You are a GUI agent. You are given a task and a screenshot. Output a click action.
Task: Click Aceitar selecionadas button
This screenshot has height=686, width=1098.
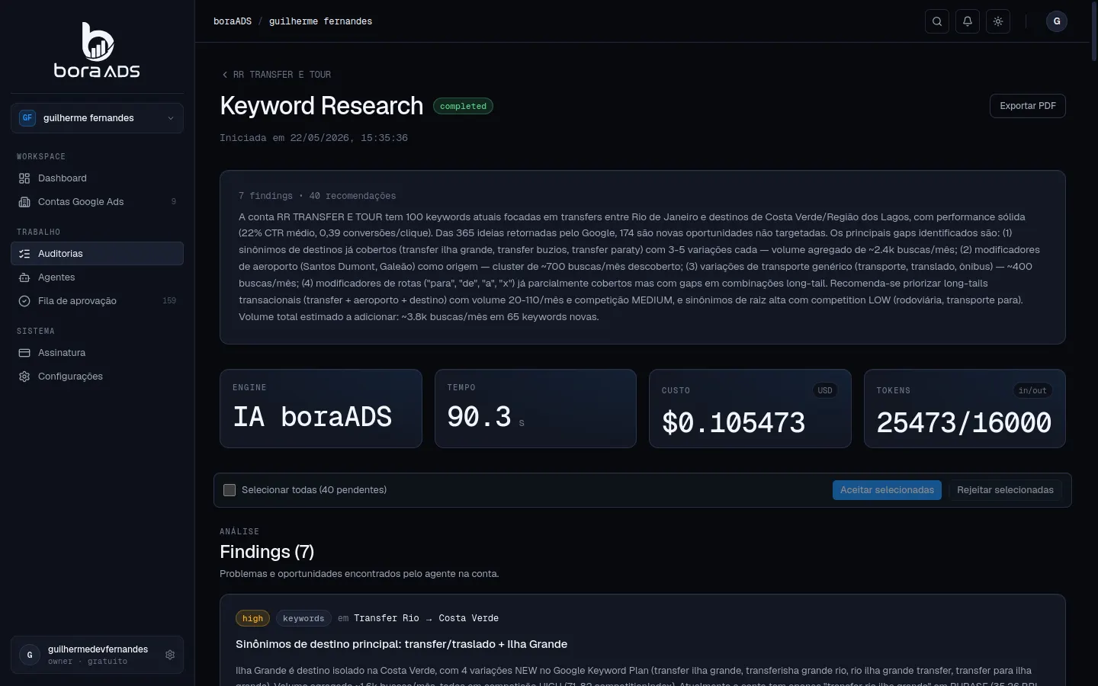[887, 490]
